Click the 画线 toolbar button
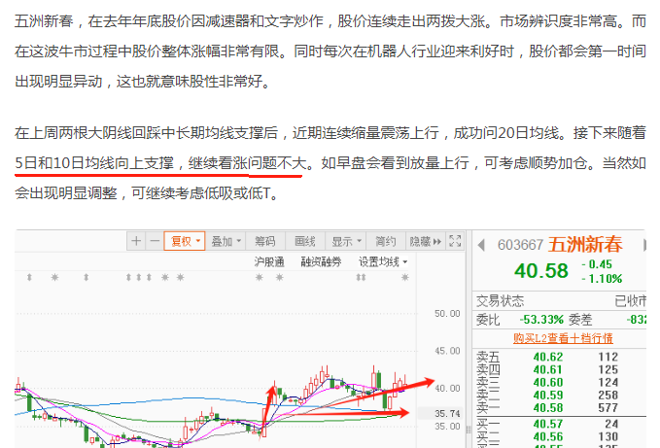Image resolution: width=660 pixels, height=448 pixels. click(x=305, y=241)
